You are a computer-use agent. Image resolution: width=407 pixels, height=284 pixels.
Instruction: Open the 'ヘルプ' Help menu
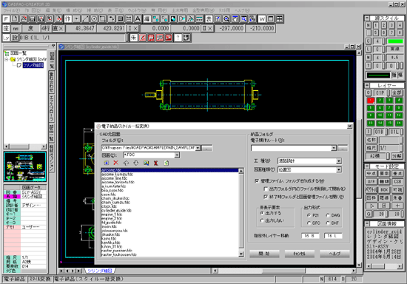point(242,10)
